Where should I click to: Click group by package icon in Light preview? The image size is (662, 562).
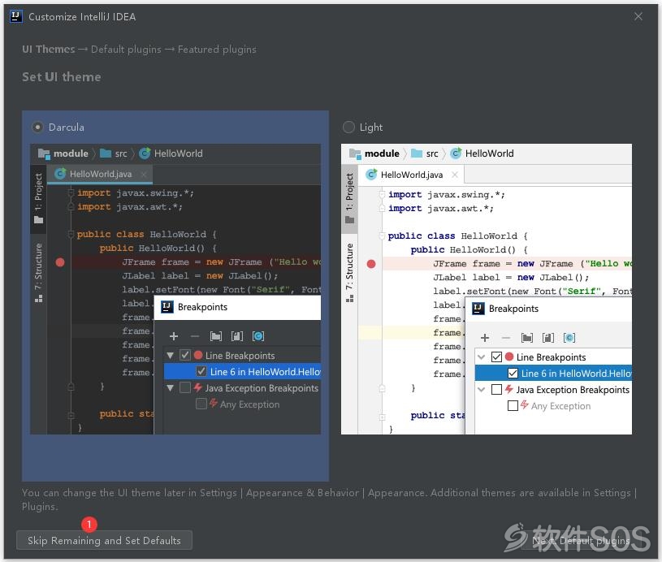point(527,338)
